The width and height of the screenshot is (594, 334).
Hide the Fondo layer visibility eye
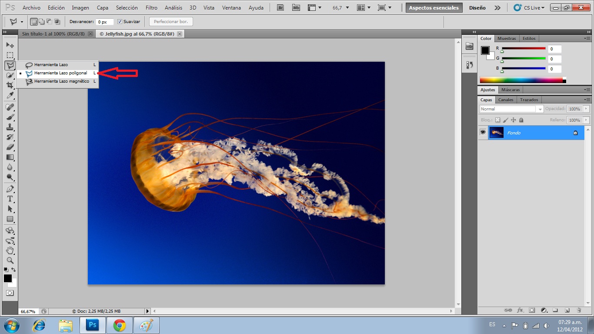pyautogui.click(x=483, y=132)
